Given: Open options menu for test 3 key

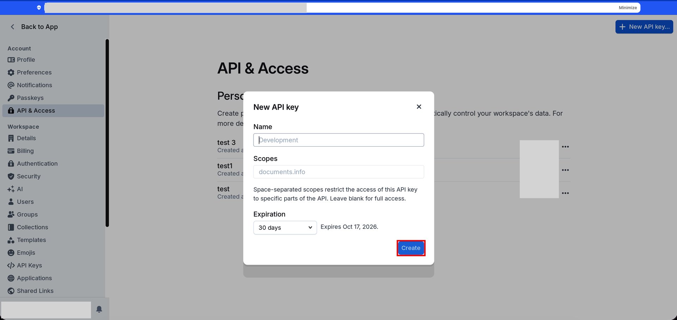Looking at the screenshot, I should (x=565, y=147).
